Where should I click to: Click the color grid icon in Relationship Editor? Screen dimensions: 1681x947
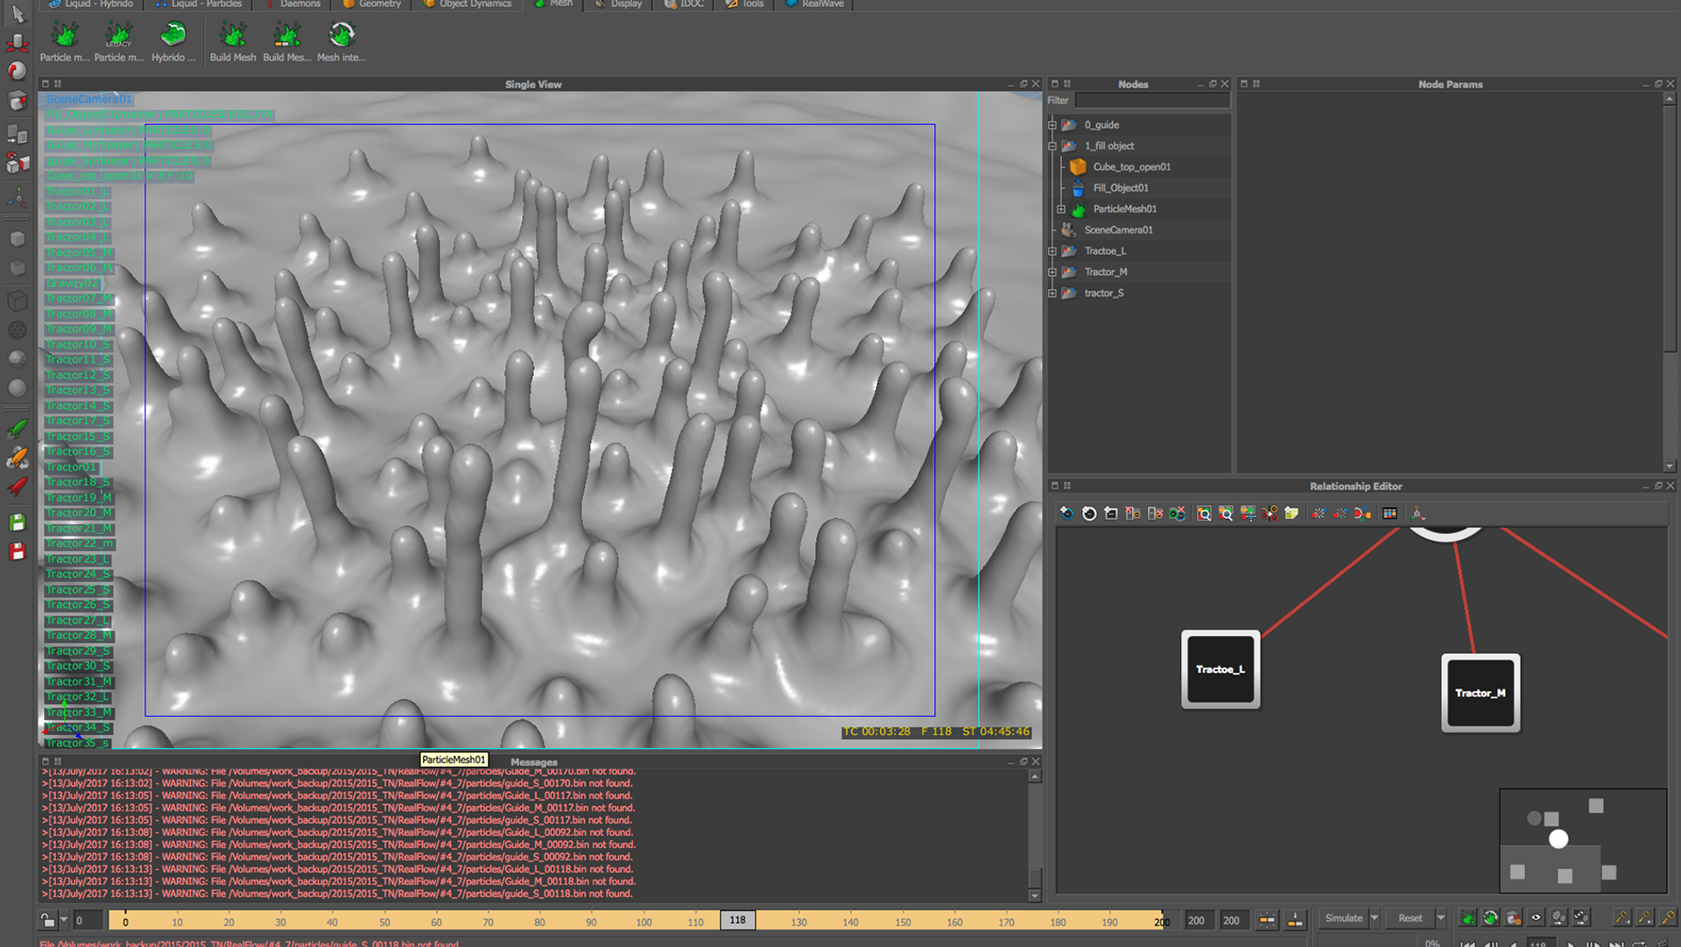[x=1389, y=514]
